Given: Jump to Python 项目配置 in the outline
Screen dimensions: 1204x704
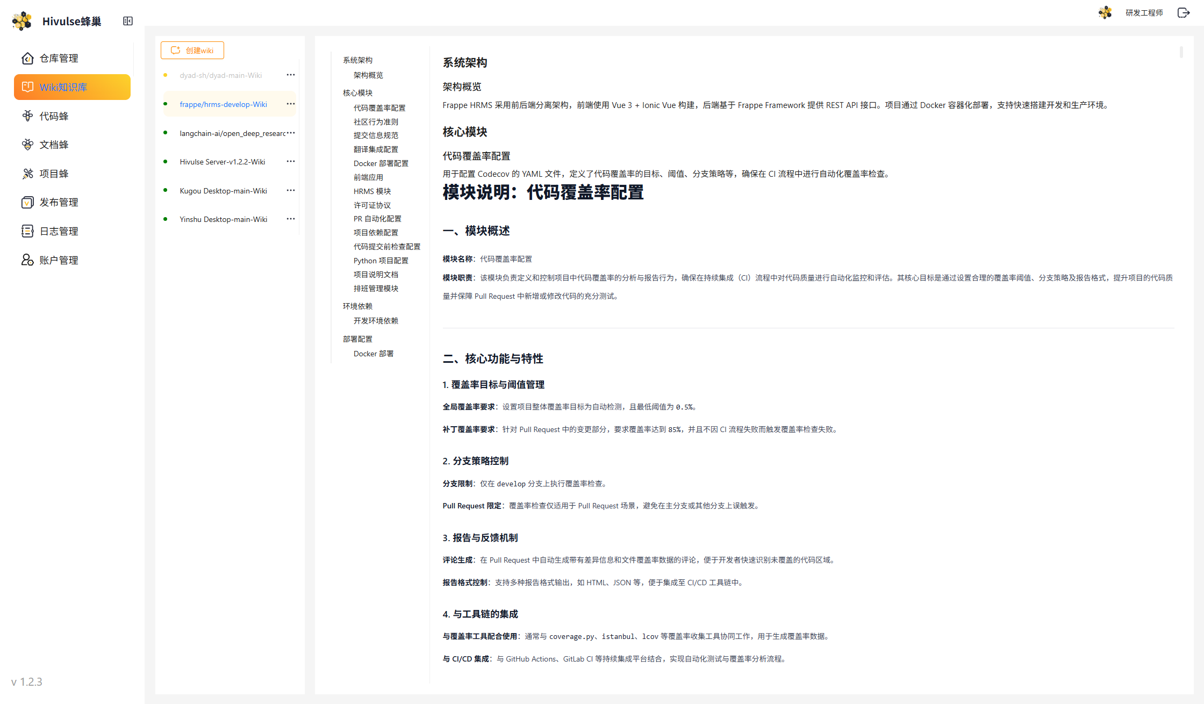Looking at the screenshot, I should 381,261.
